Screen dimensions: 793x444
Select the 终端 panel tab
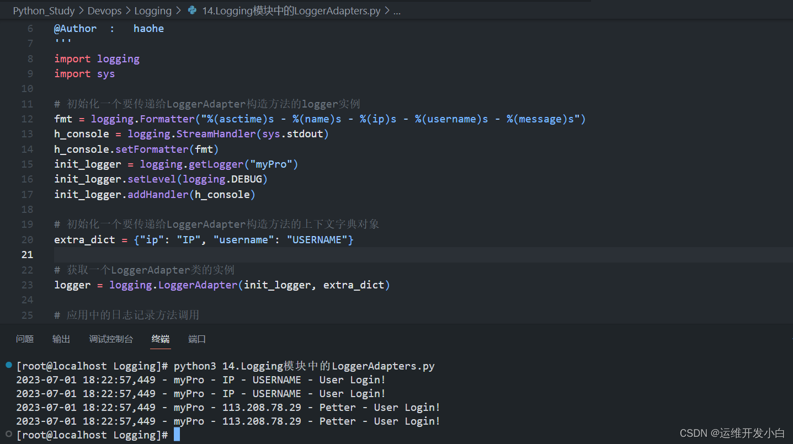click(161, 339)
